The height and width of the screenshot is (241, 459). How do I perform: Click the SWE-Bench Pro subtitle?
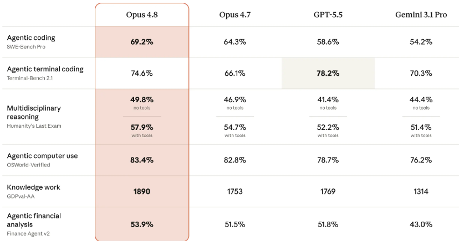coord(26,46)
